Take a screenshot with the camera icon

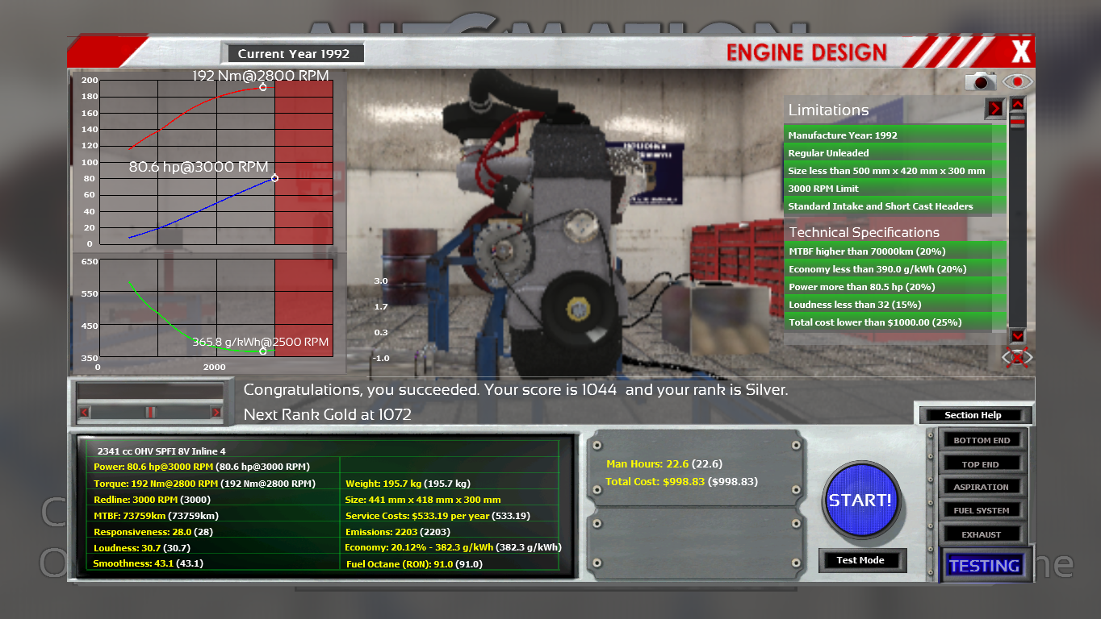pos(981,81)
